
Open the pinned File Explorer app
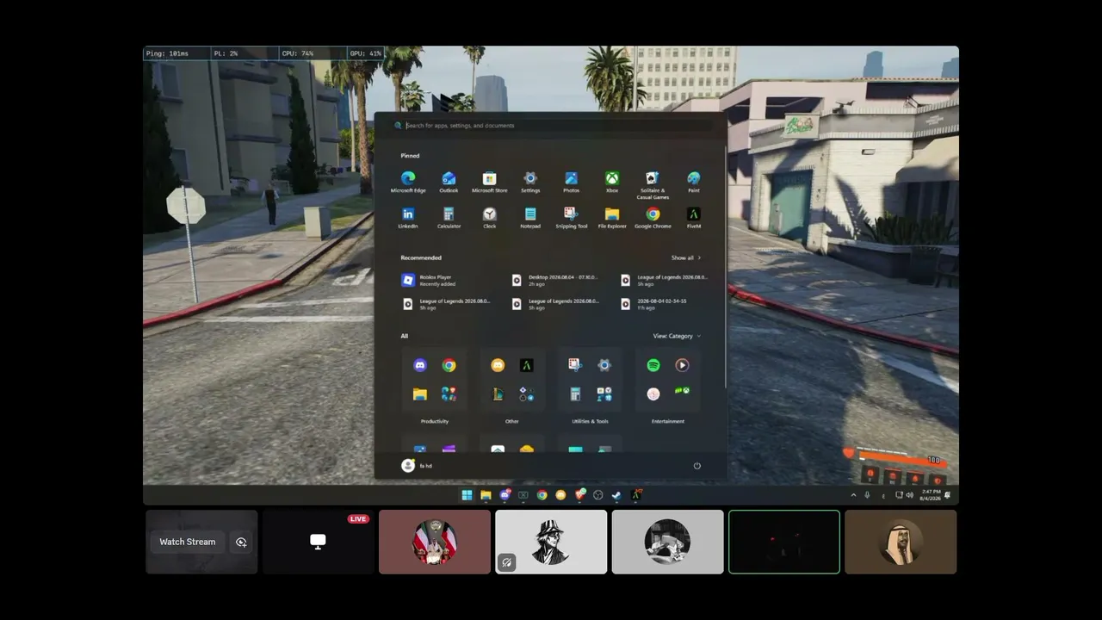611,218
